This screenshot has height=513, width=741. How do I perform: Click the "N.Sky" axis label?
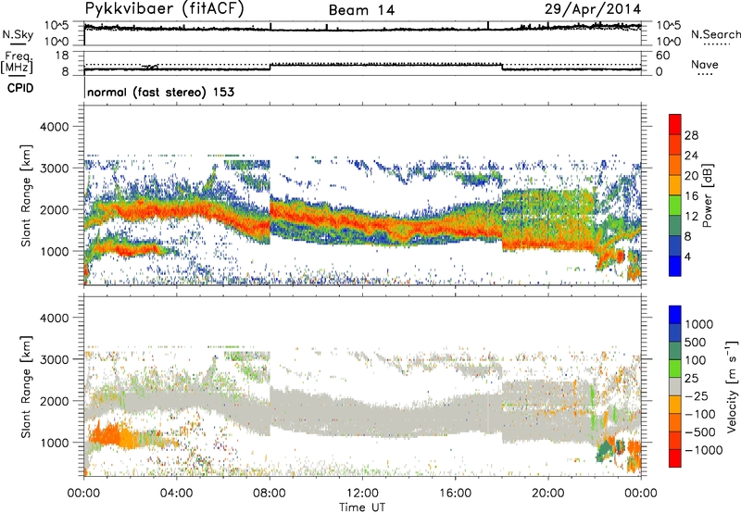[x=18, y=34]
